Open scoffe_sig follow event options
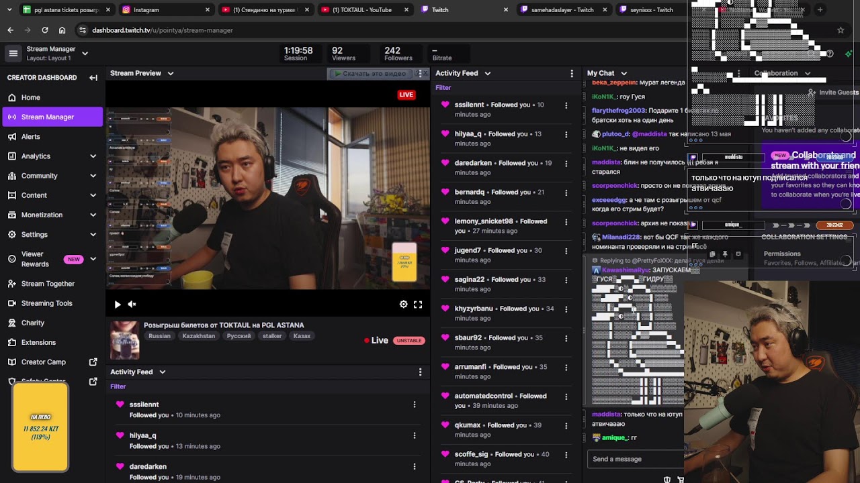 (x=566, y=455)
